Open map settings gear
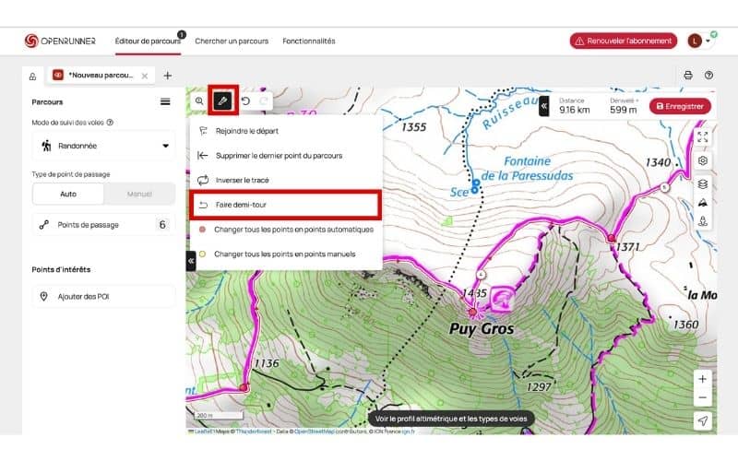 click(703, 160)
